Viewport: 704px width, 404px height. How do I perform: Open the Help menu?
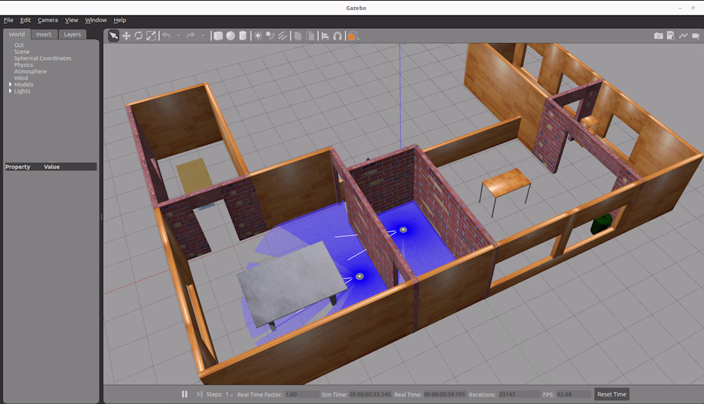click(x=120, y=20)
